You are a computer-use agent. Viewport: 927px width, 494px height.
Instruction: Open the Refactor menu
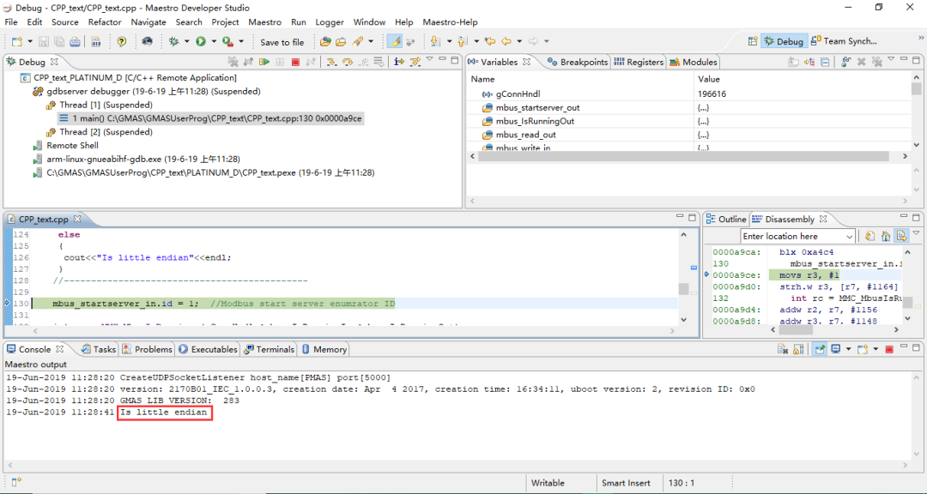(x=105, y=21)
